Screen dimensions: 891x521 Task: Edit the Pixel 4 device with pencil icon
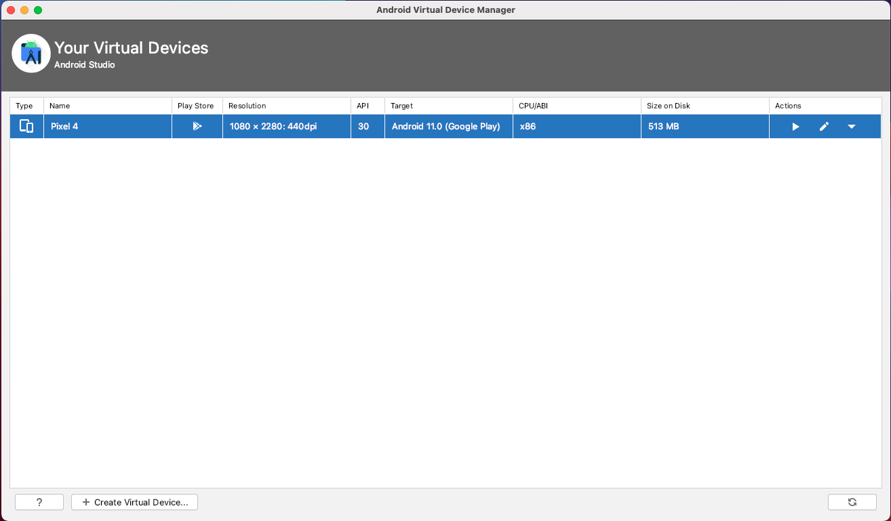824,127
